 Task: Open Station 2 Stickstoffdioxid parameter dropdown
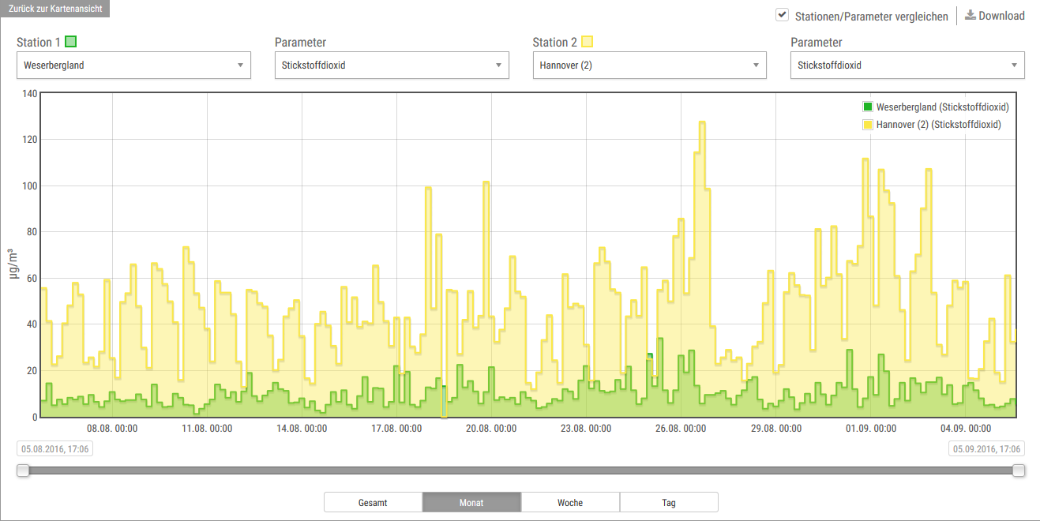pos(907,66)
